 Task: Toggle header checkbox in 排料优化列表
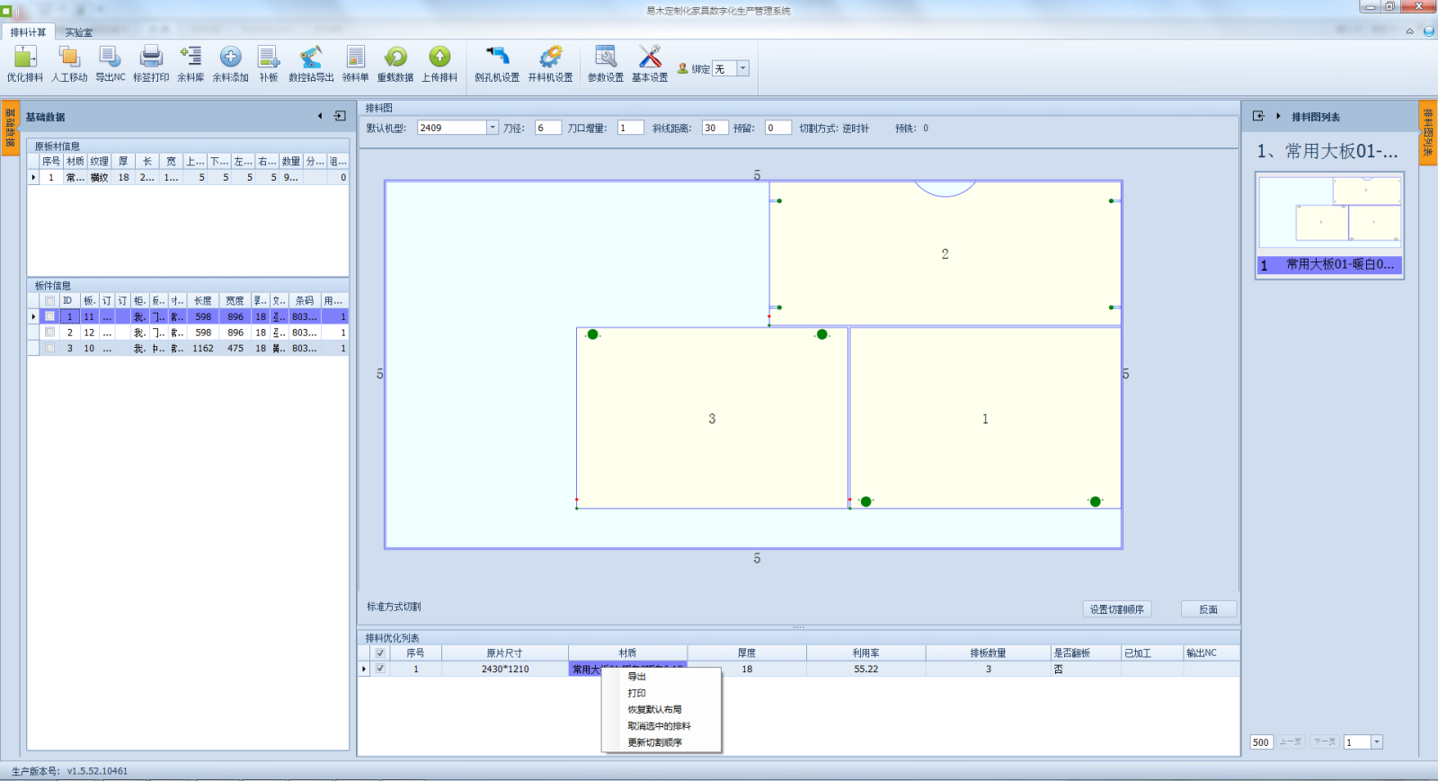click(x=380, y=653)
